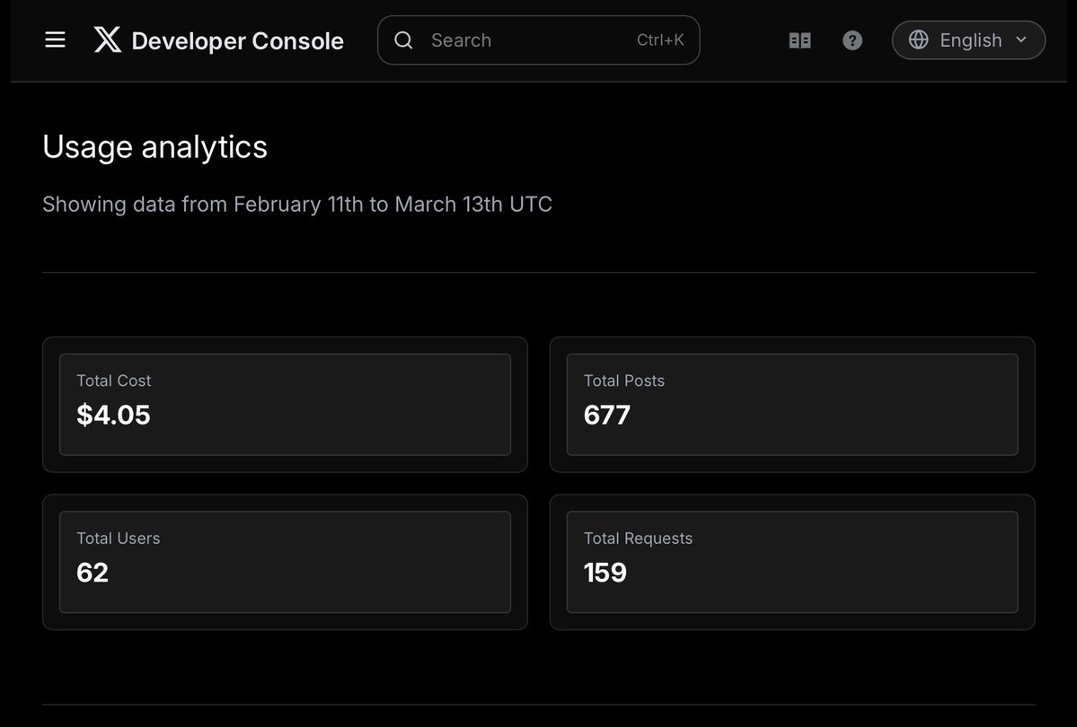Click the Ctrl+K shortcut hint

pos(660,39)
